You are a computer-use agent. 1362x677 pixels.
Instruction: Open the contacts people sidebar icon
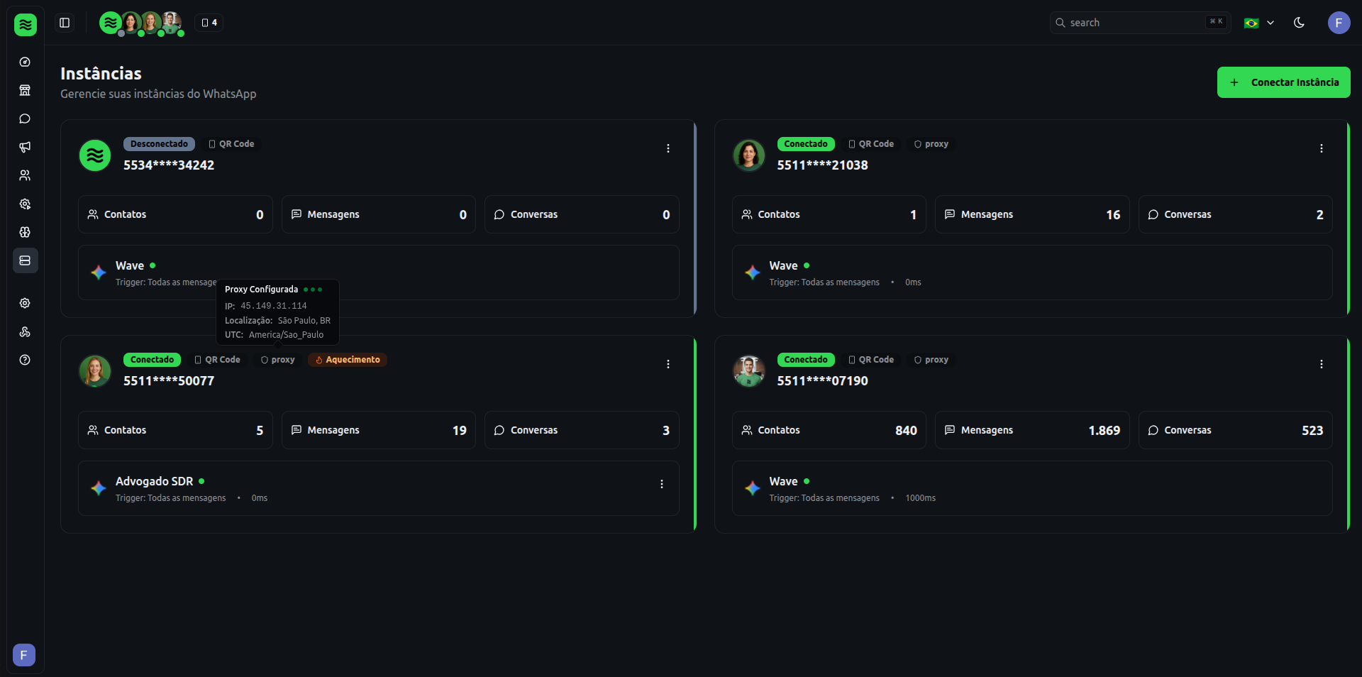coord(25,175)
